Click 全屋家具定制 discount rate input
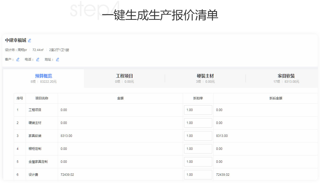320x185 pixels. pos(198,162)
